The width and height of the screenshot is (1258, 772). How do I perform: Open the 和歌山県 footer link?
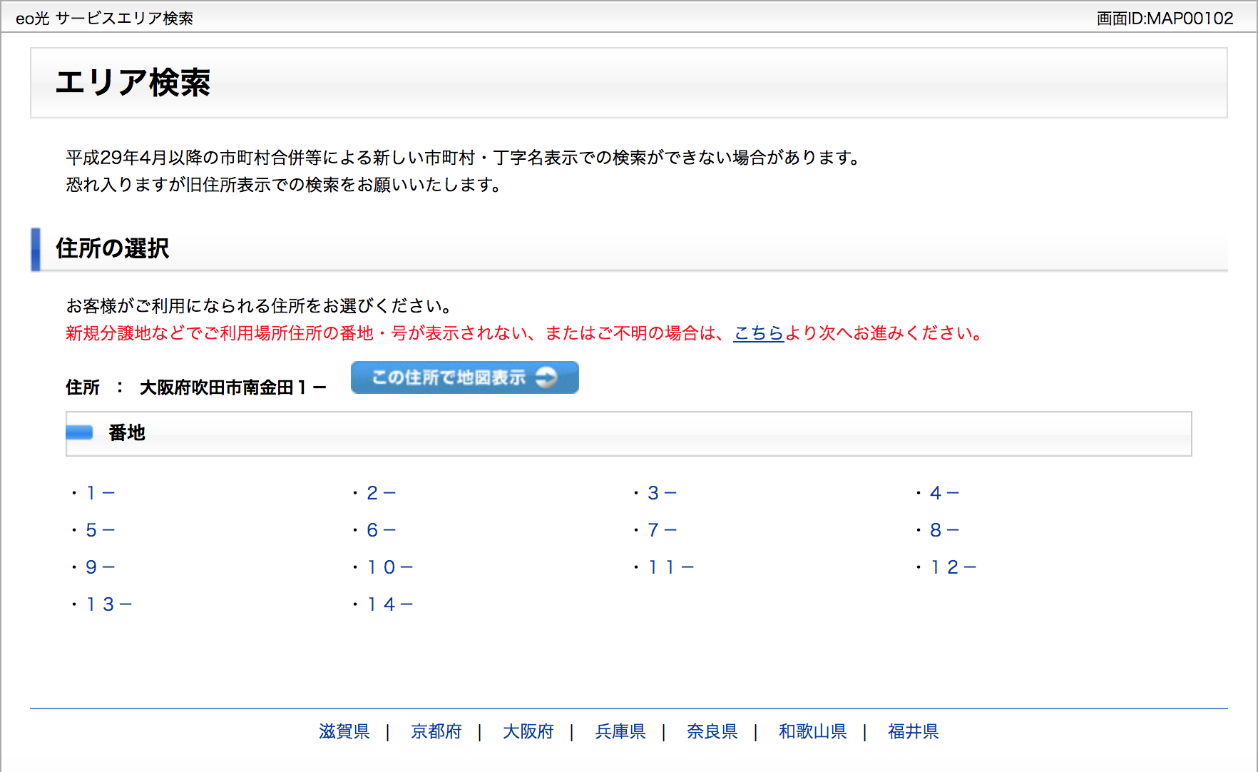pyautogui.click(x=812, y=731)
